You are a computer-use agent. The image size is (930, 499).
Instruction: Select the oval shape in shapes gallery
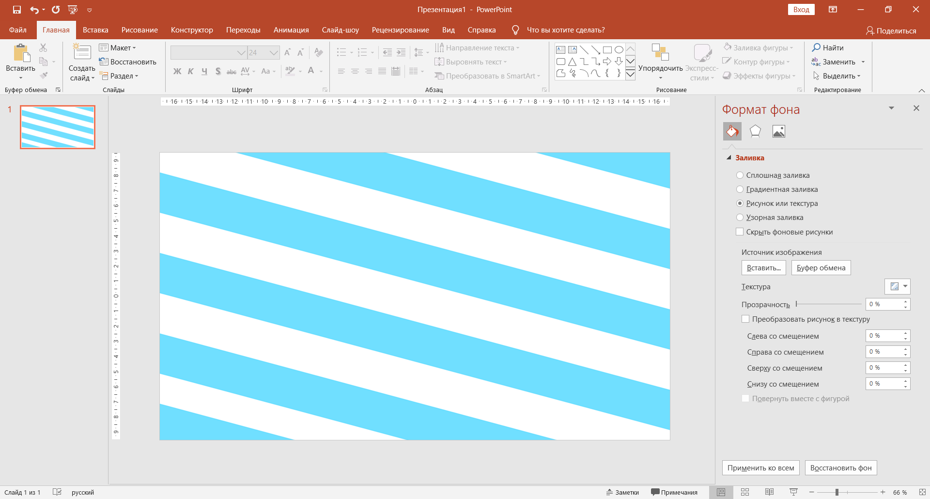(x=619, y=50)
